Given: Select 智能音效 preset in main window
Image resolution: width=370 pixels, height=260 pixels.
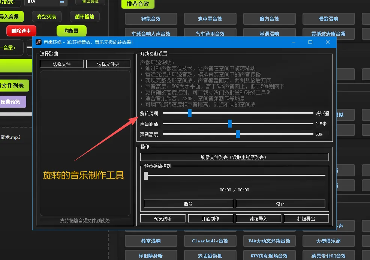Looking at the screenshot, I should coord(151,19).
